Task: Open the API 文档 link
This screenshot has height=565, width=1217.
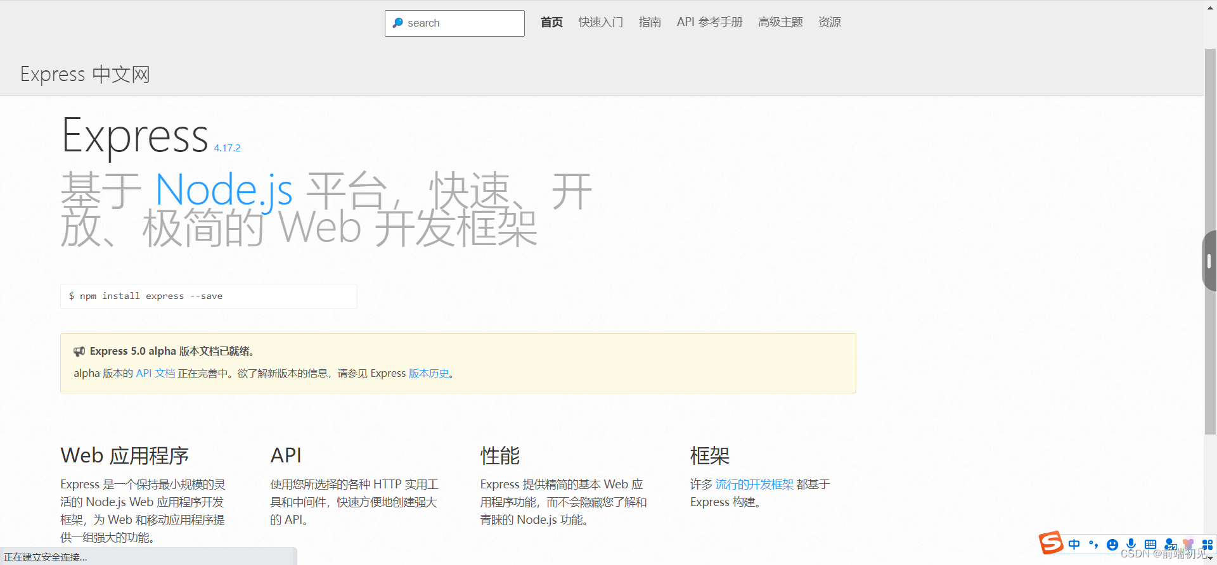Action: (x=155, y=373)
